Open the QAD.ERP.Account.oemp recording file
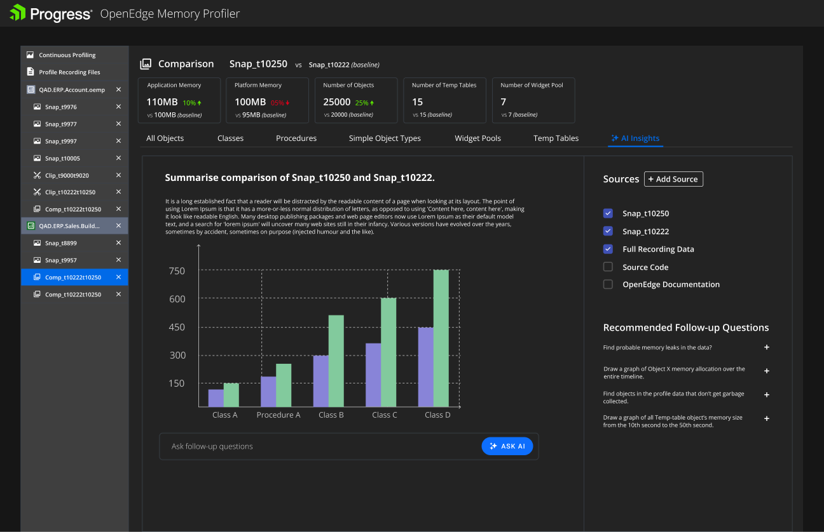824x532 pixels. tap(72, 90)
